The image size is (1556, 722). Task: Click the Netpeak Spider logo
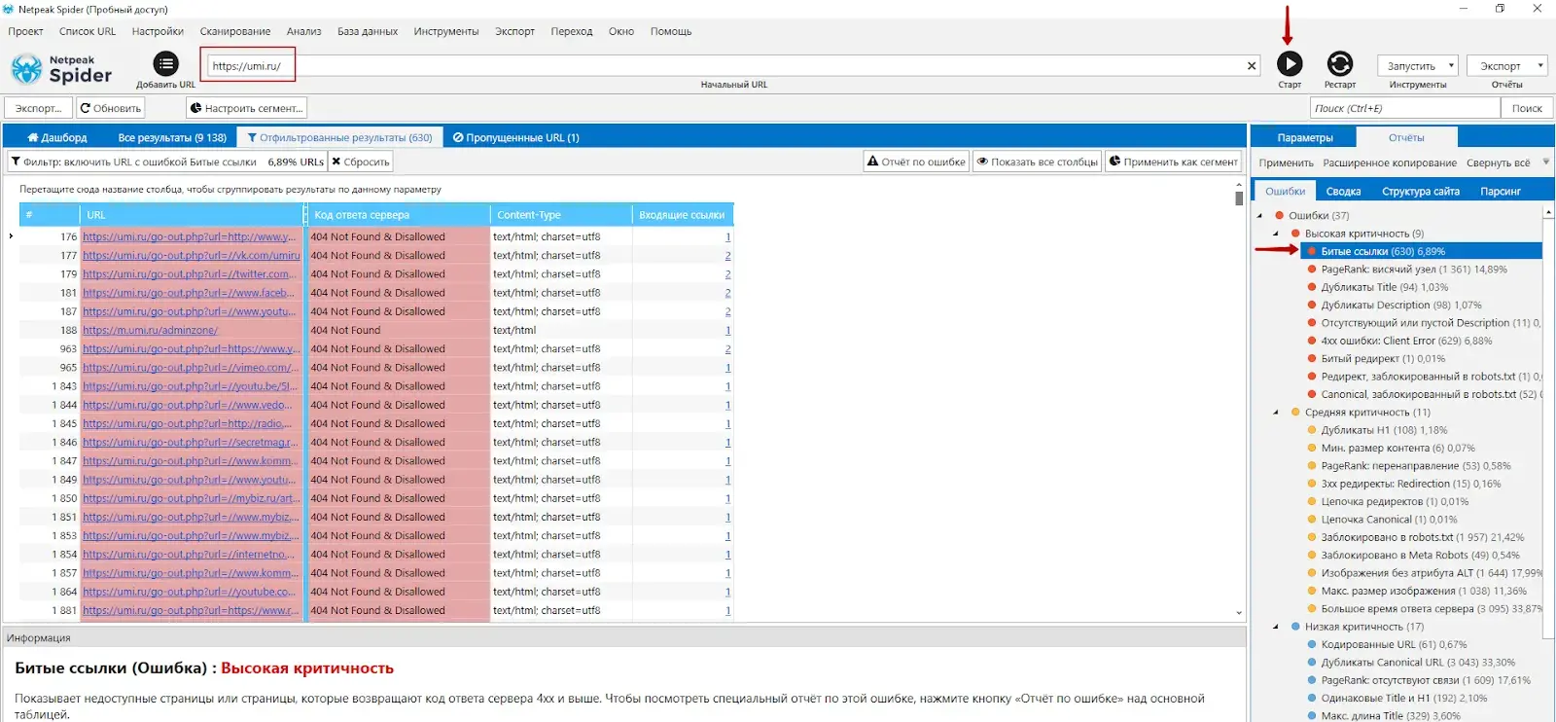point(61,69)
